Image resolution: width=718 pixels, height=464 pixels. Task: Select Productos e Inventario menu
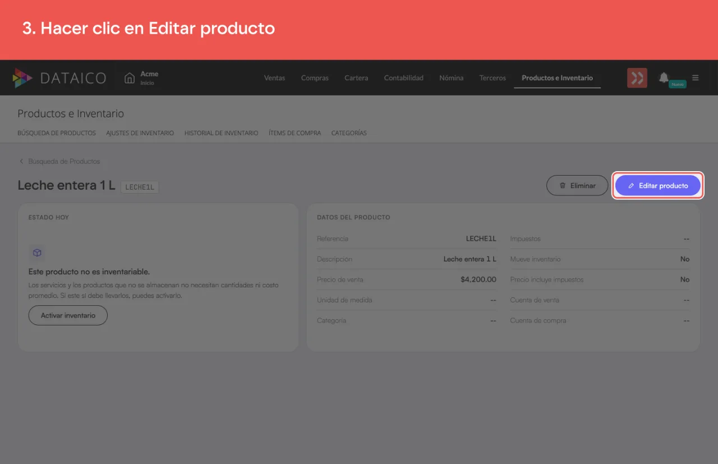[557, 78]
